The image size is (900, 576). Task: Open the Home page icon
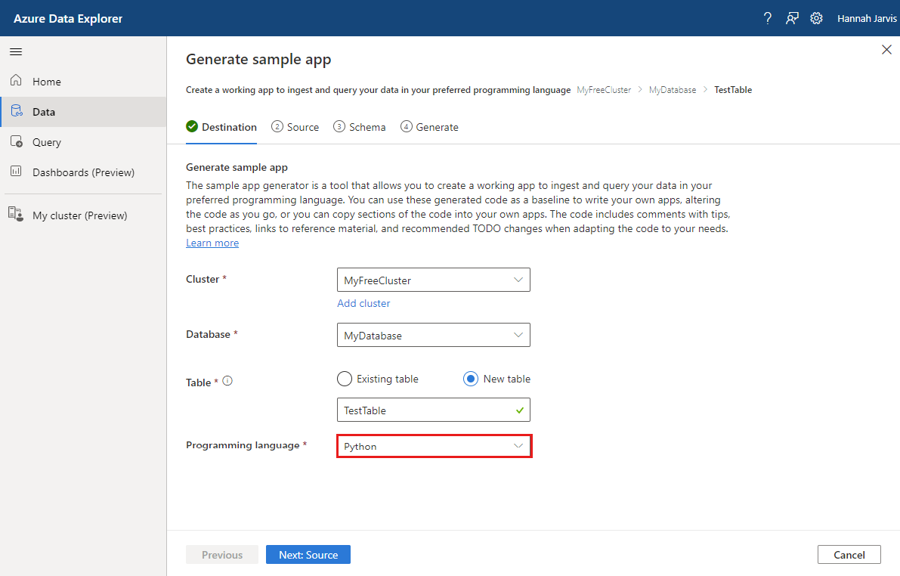click(x=16, y=81)
